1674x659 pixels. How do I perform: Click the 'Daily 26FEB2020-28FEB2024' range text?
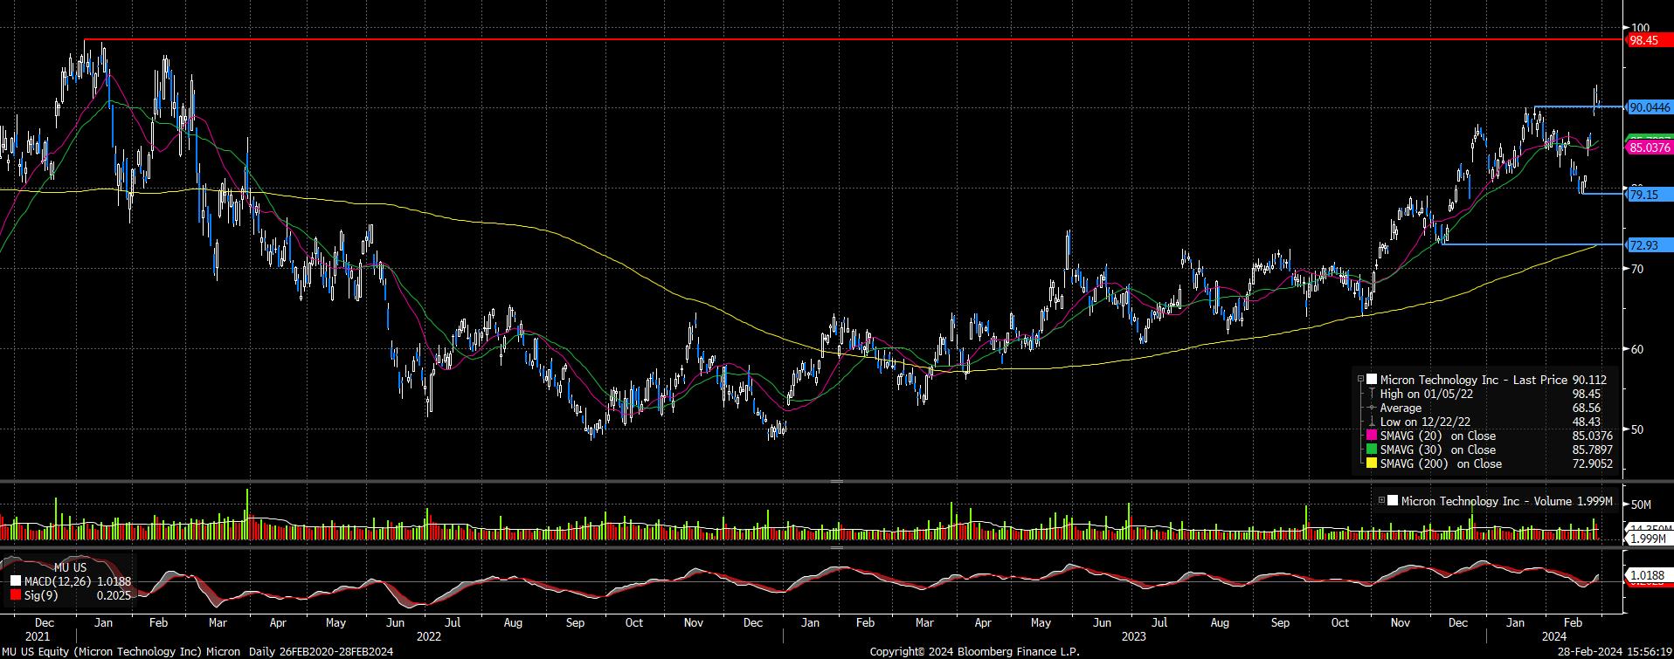click(321, 652)
